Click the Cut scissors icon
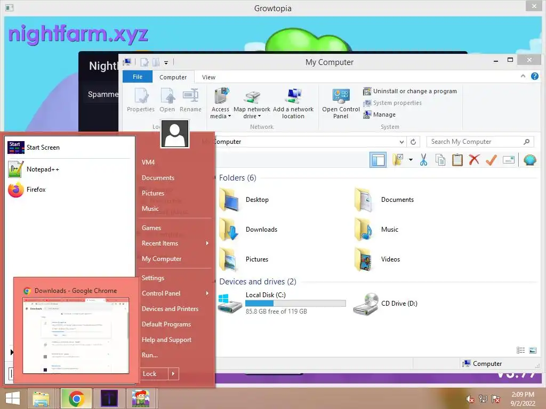 pyautogui.click(x=423, y=160)
